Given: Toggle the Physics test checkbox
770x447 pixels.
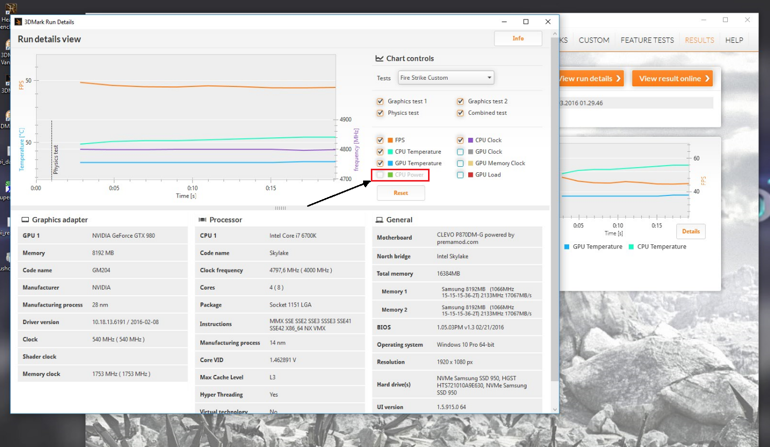Looking at the screenshot, I should 380,113.
